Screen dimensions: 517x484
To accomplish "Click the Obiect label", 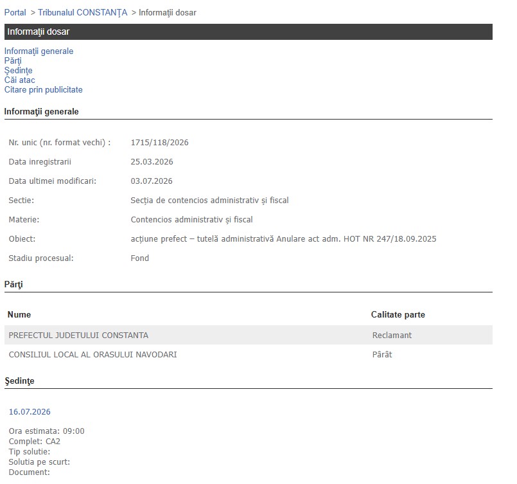I will (x=22, y=239).
